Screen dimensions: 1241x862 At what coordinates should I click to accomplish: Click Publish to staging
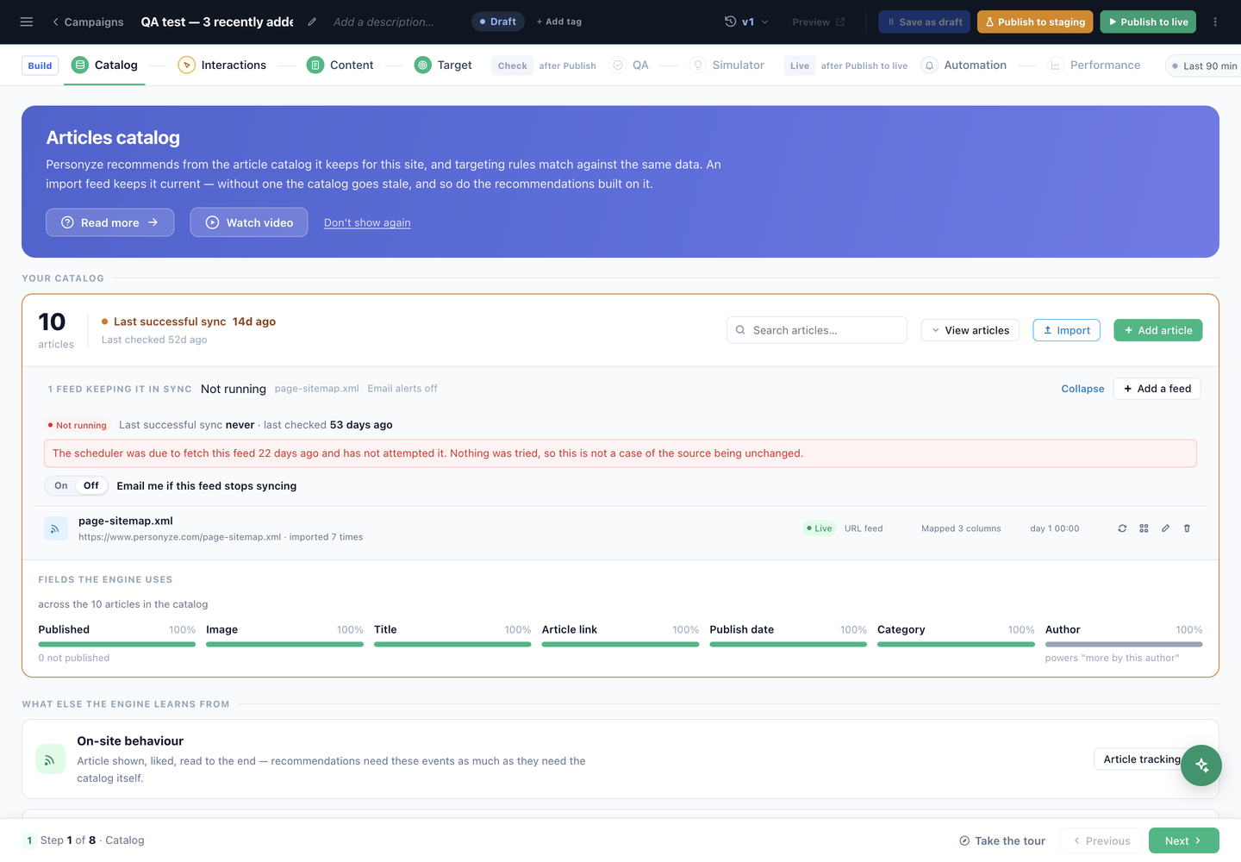pos(1035,22)
